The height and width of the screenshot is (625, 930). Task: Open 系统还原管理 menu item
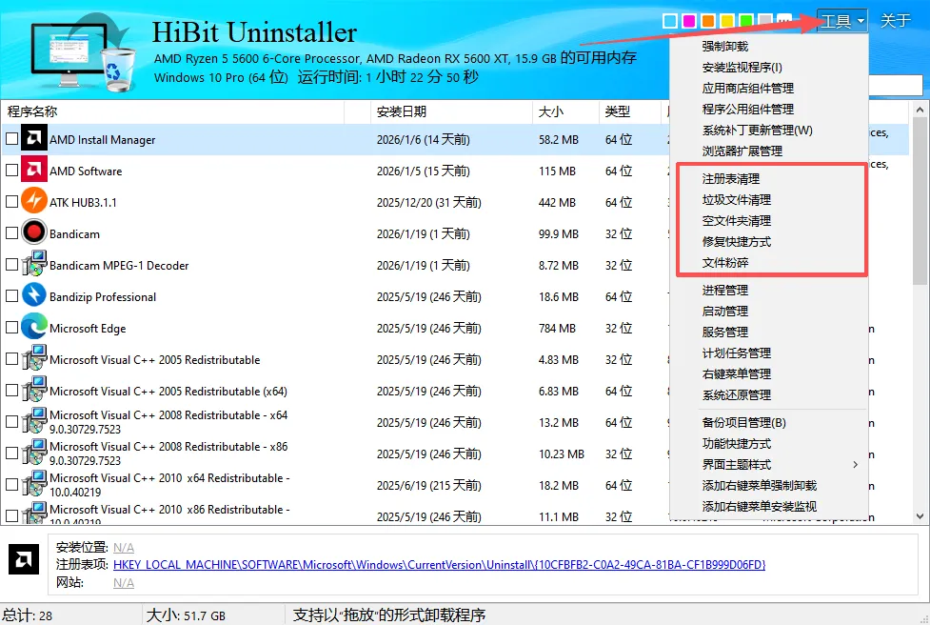pos(737,394)
